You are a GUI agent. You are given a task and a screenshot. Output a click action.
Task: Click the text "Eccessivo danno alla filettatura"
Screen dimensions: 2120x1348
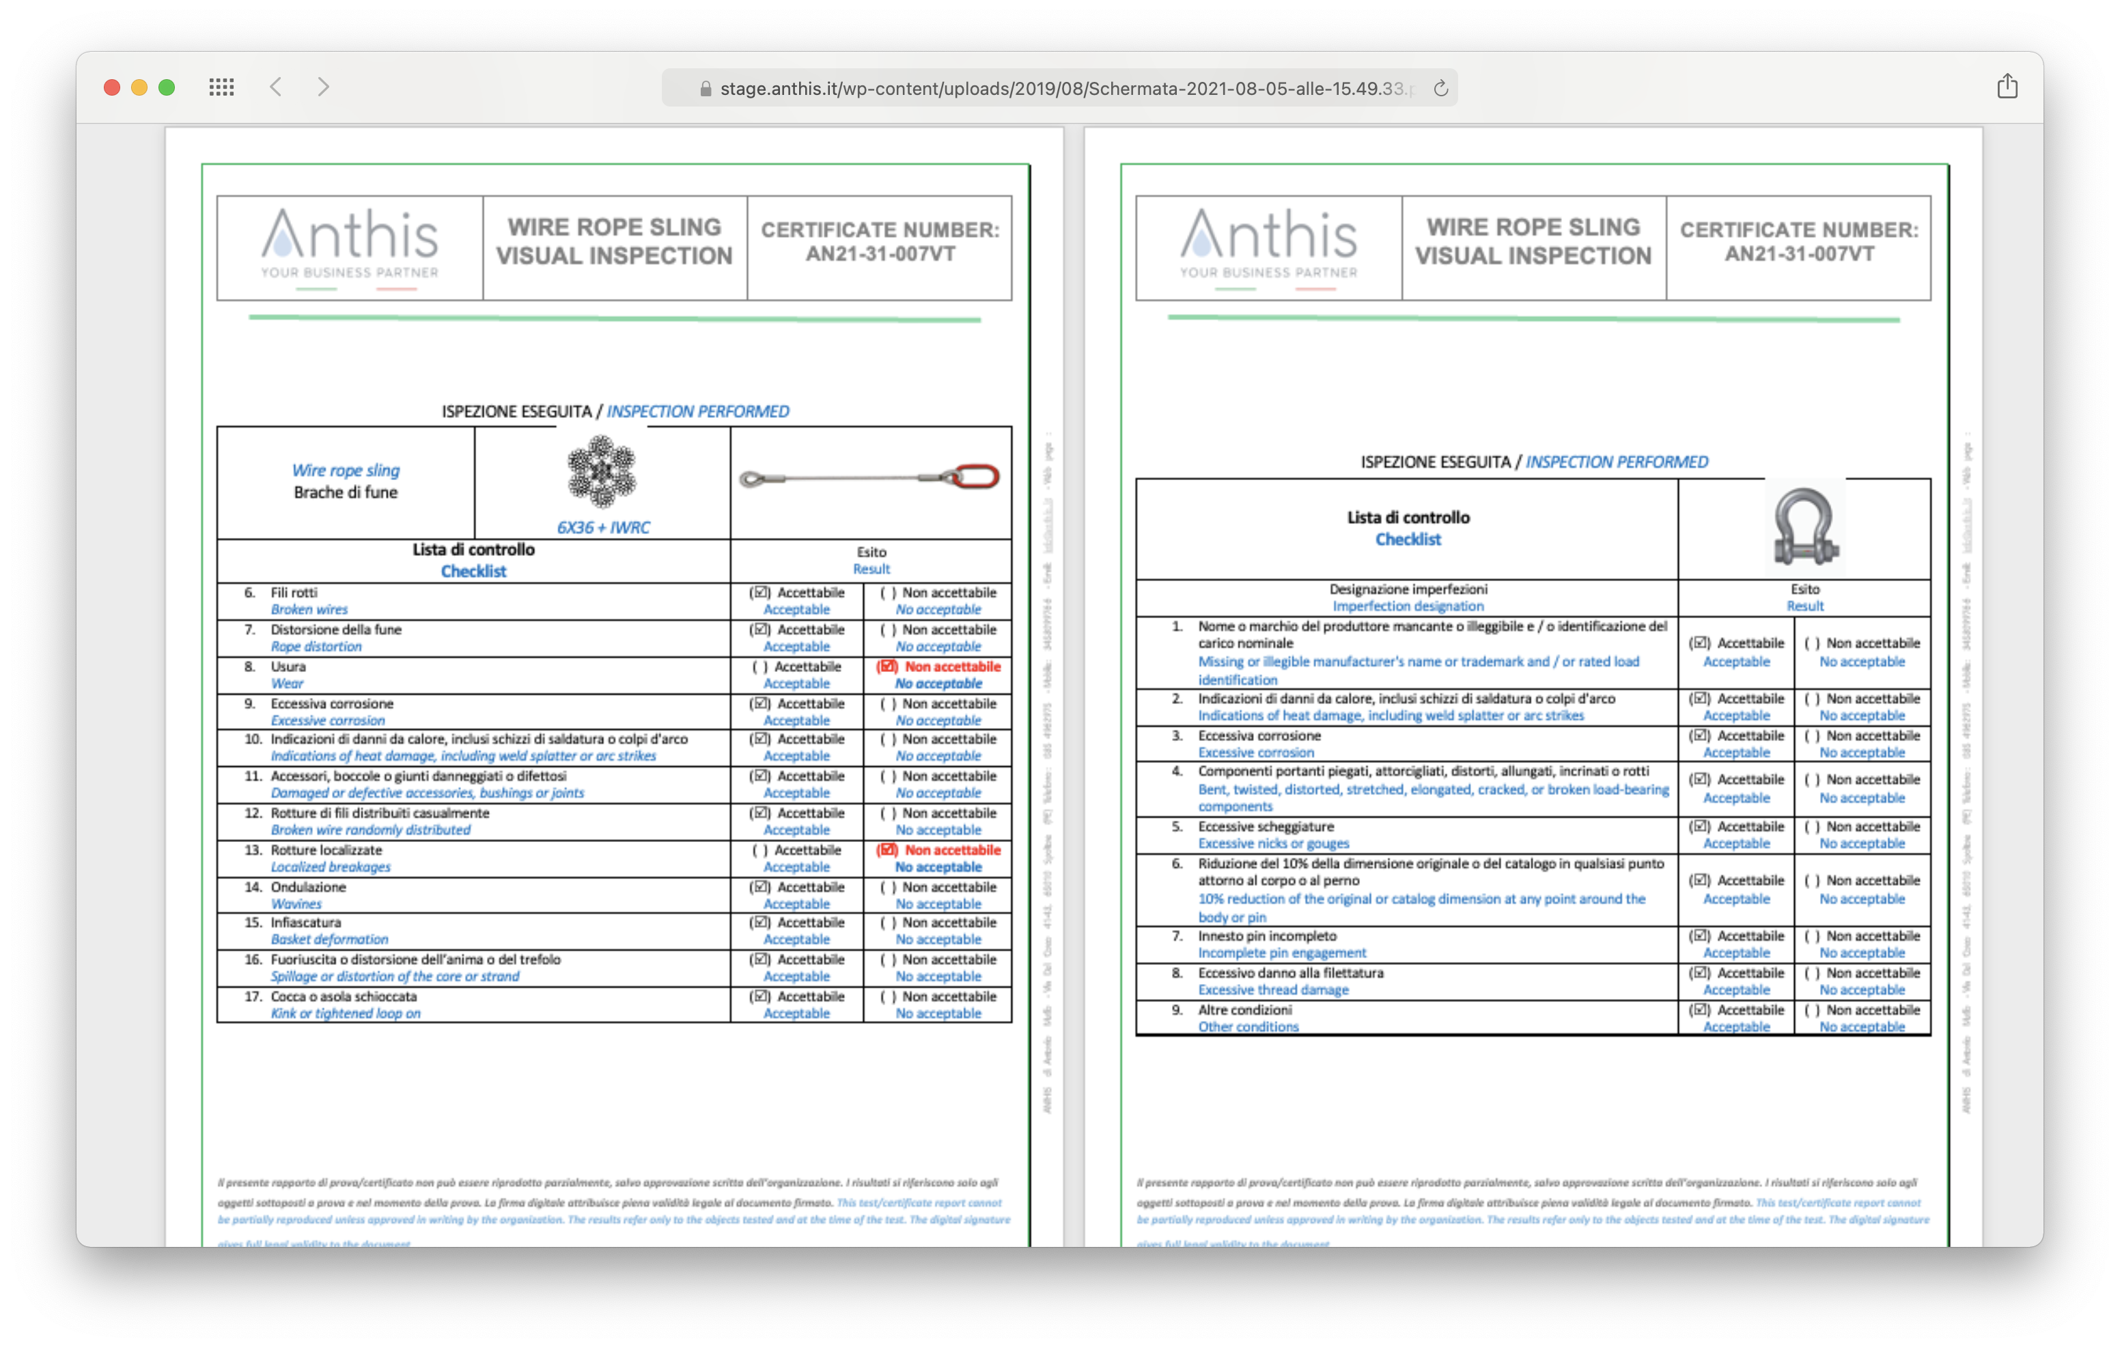[1291, 973]
